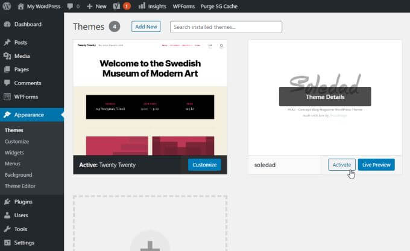
Task: Click the WordPress logo icon
Action: [x=7, y=6]
